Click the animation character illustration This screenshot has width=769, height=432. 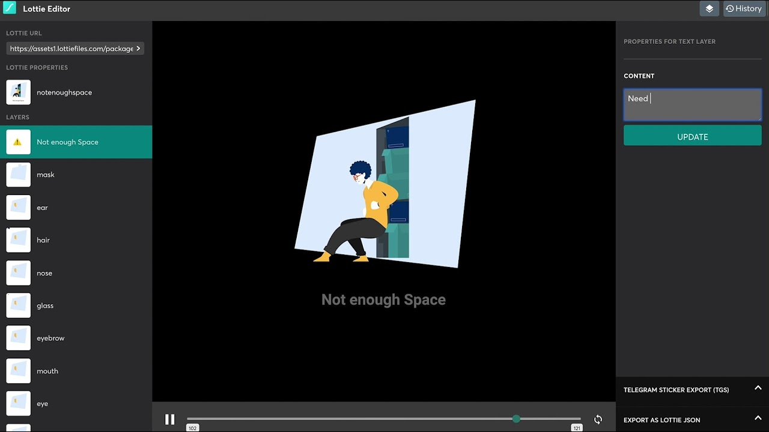[354, 210]
